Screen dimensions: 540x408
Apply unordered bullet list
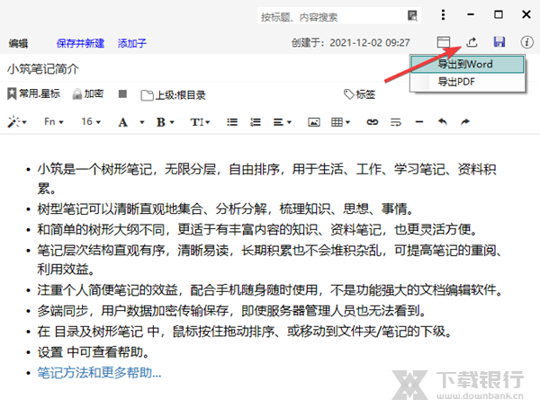pos(232,122)
